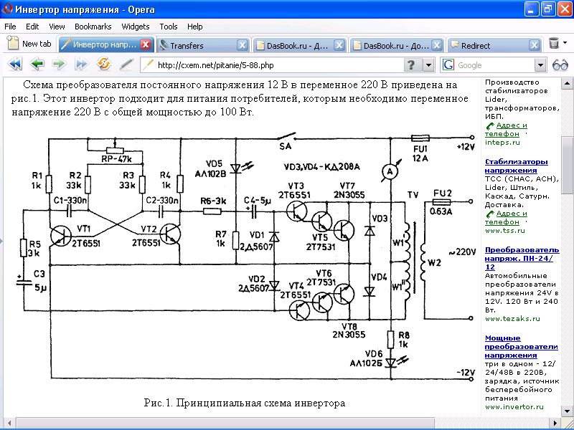
Task: Click the binoculars find icon
Action: pos(560,64)
